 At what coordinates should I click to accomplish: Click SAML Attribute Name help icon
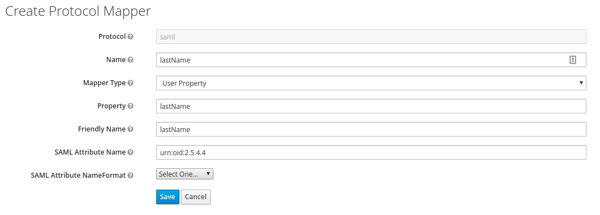pyautogui.click(x=131, y=152)
